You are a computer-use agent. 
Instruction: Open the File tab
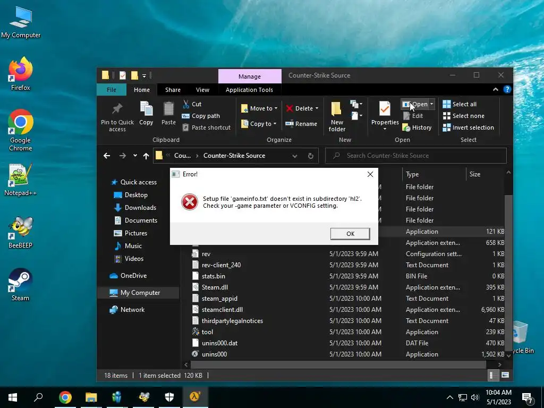(x=112, y=89)
